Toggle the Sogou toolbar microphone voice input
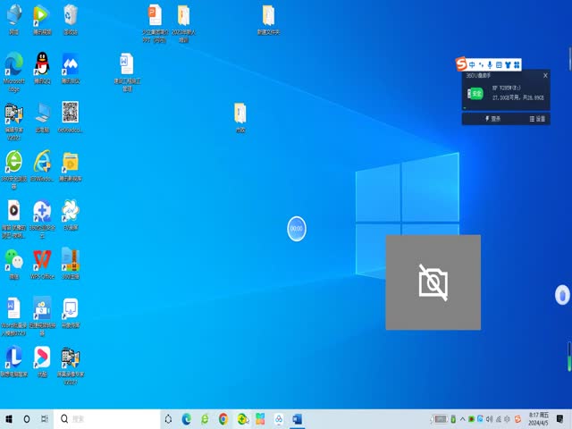 pyautogui.click(x=490, y=64)
